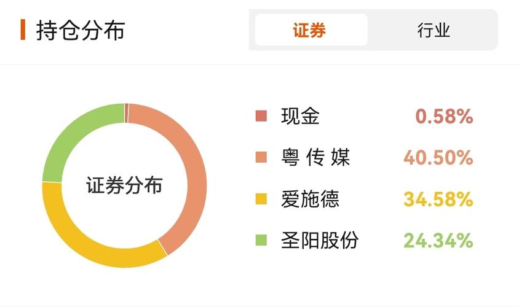Select the 粤传媒 legend label

(315, 158)
